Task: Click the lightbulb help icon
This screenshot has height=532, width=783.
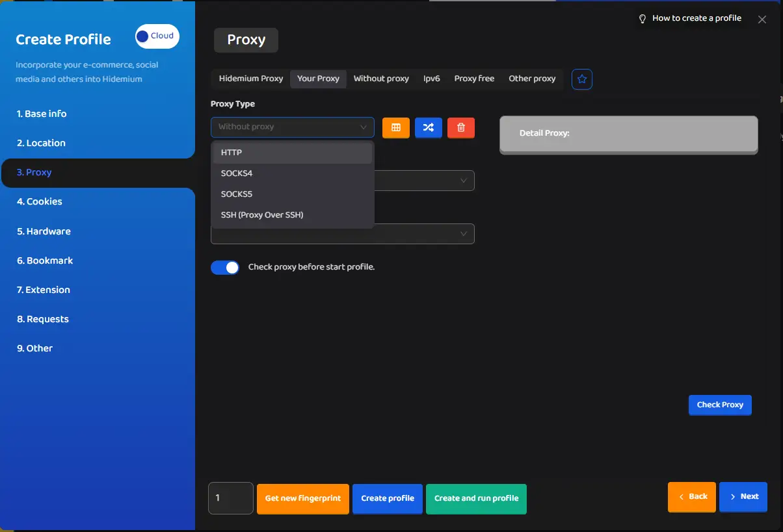Action: [643, 19]
